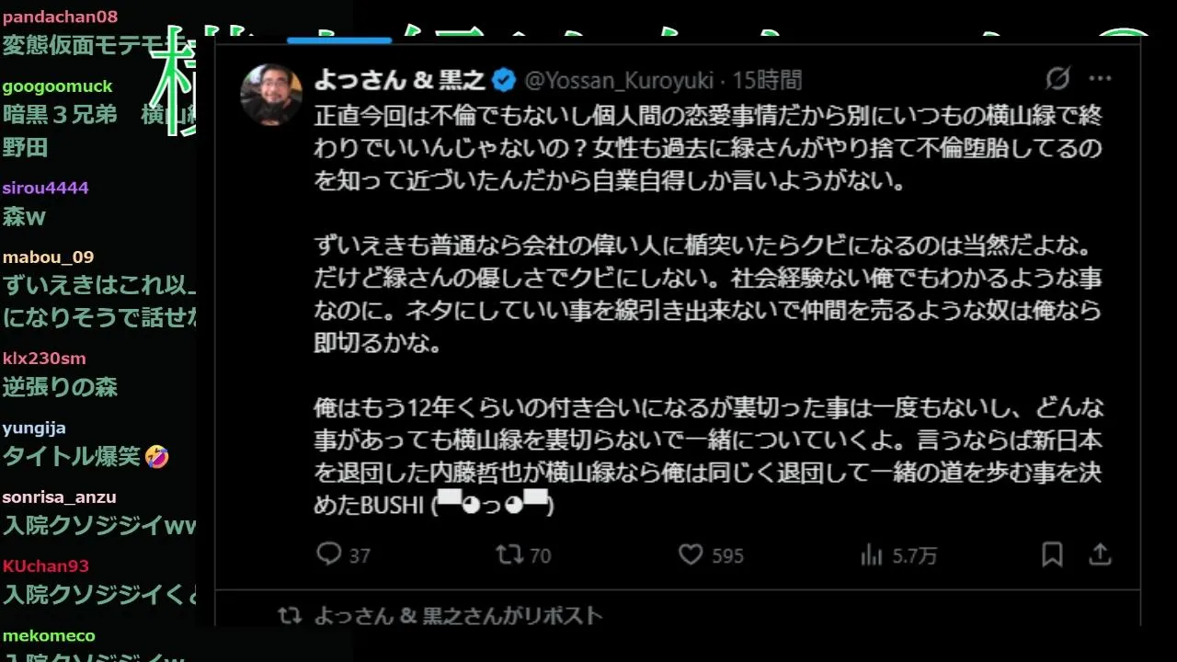Open よっさん & 黒之 profile avatar
Viewport: 1177px width, 662px height.
tap(271, 94)
